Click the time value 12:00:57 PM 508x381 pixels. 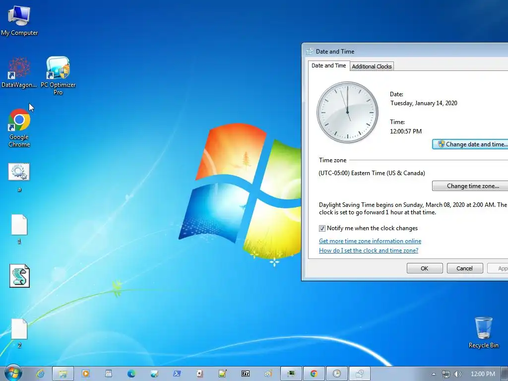(406, 131)
